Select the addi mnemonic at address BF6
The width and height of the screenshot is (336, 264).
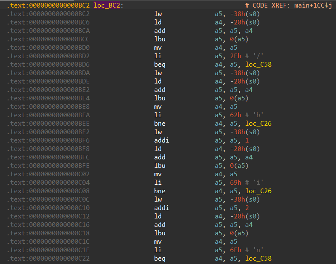coord(162,140)
